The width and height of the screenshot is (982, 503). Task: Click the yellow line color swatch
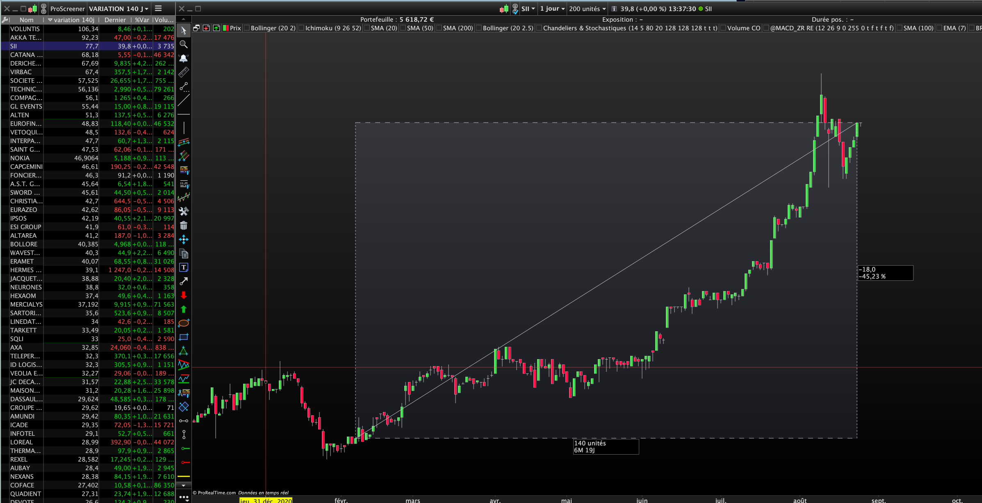point(183,476)
